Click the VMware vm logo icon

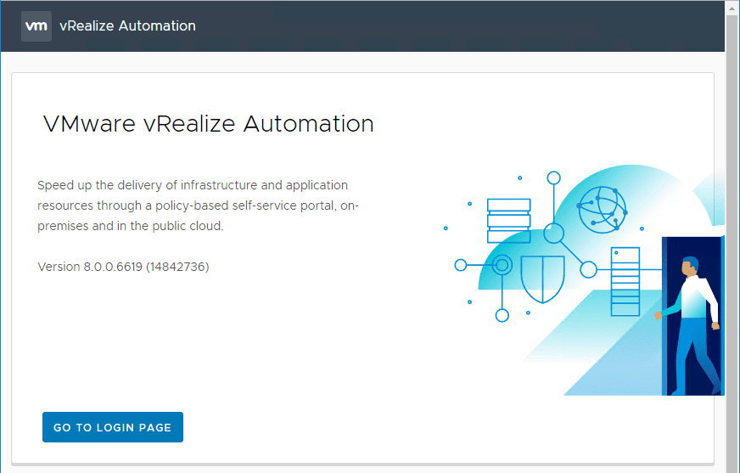click(x=36, y=26)
